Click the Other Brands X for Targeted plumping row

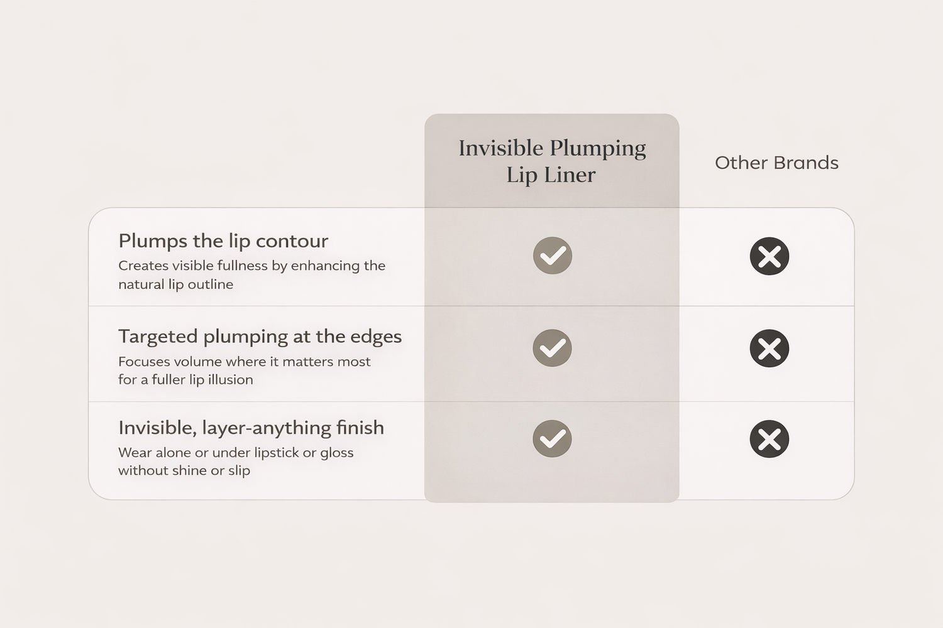pos(769,348)
